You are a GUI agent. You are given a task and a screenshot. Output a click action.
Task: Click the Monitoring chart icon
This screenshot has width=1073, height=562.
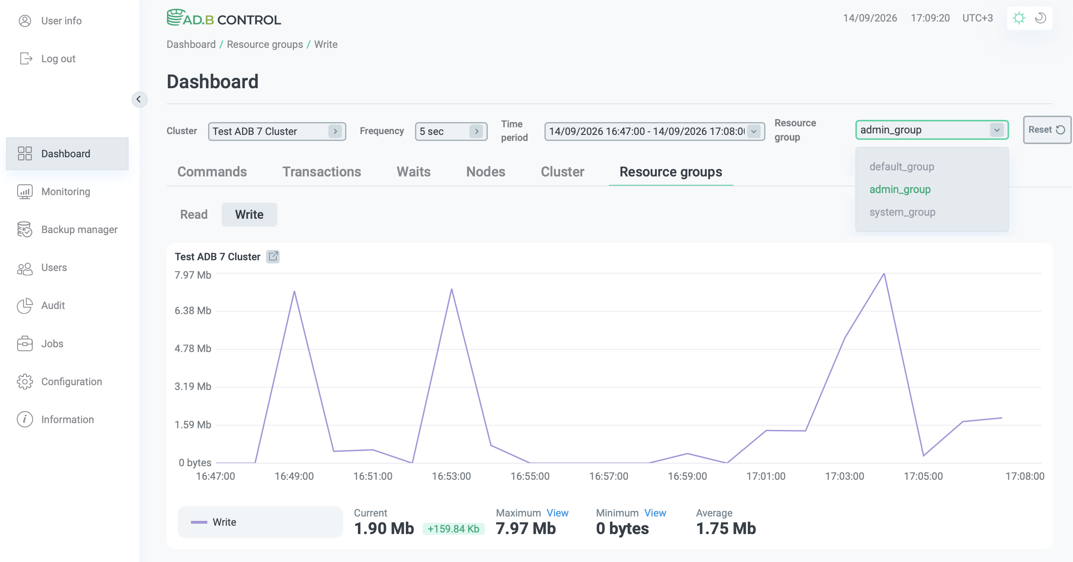(x=25, y=192)
